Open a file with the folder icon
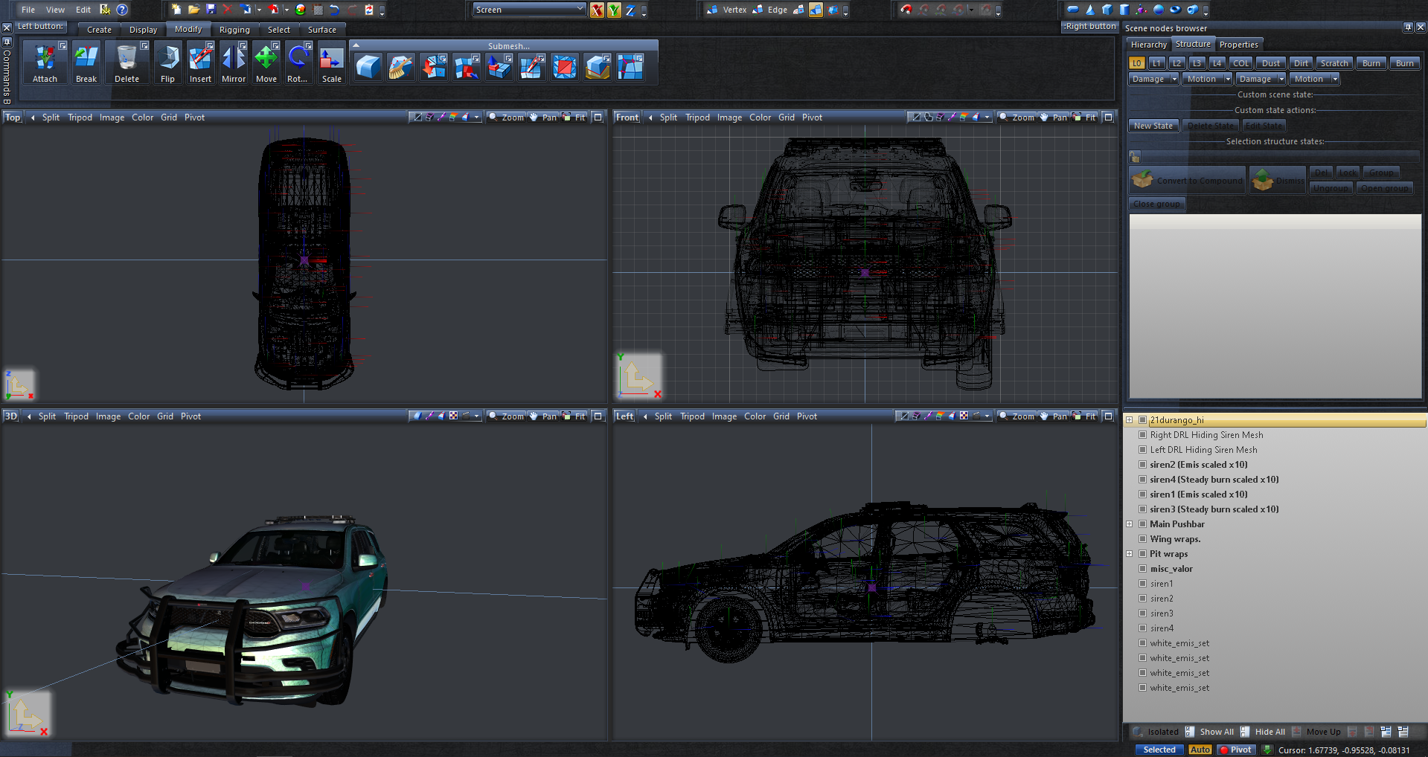Viewport: 1428px width, 757px height. [x=193, y=10]
